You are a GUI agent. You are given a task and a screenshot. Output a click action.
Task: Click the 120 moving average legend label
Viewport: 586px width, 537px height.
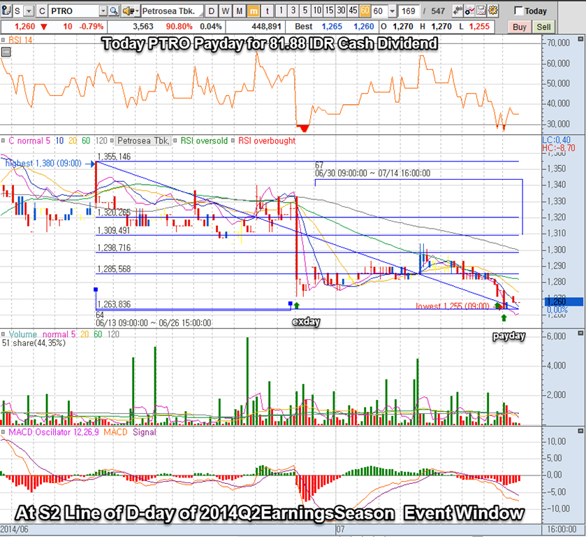pos(101,141)
